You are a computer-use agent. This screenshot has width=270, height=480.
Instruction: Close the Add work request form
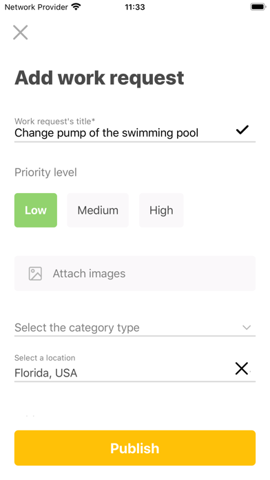click(21, 32)
